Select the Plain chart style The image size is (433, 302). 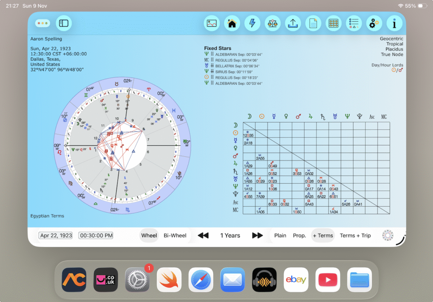coord(280,235)
